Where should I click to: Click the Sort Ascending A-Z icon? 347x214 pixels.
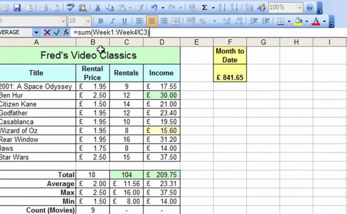[222, 8]
